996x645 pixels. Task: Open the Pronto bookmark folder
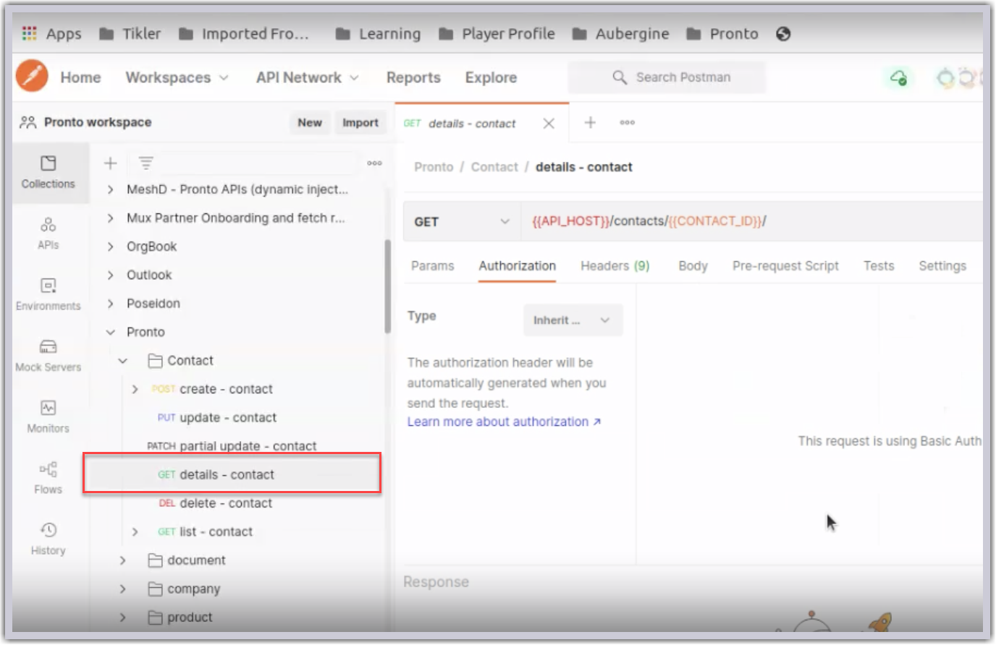coord(722,33)
